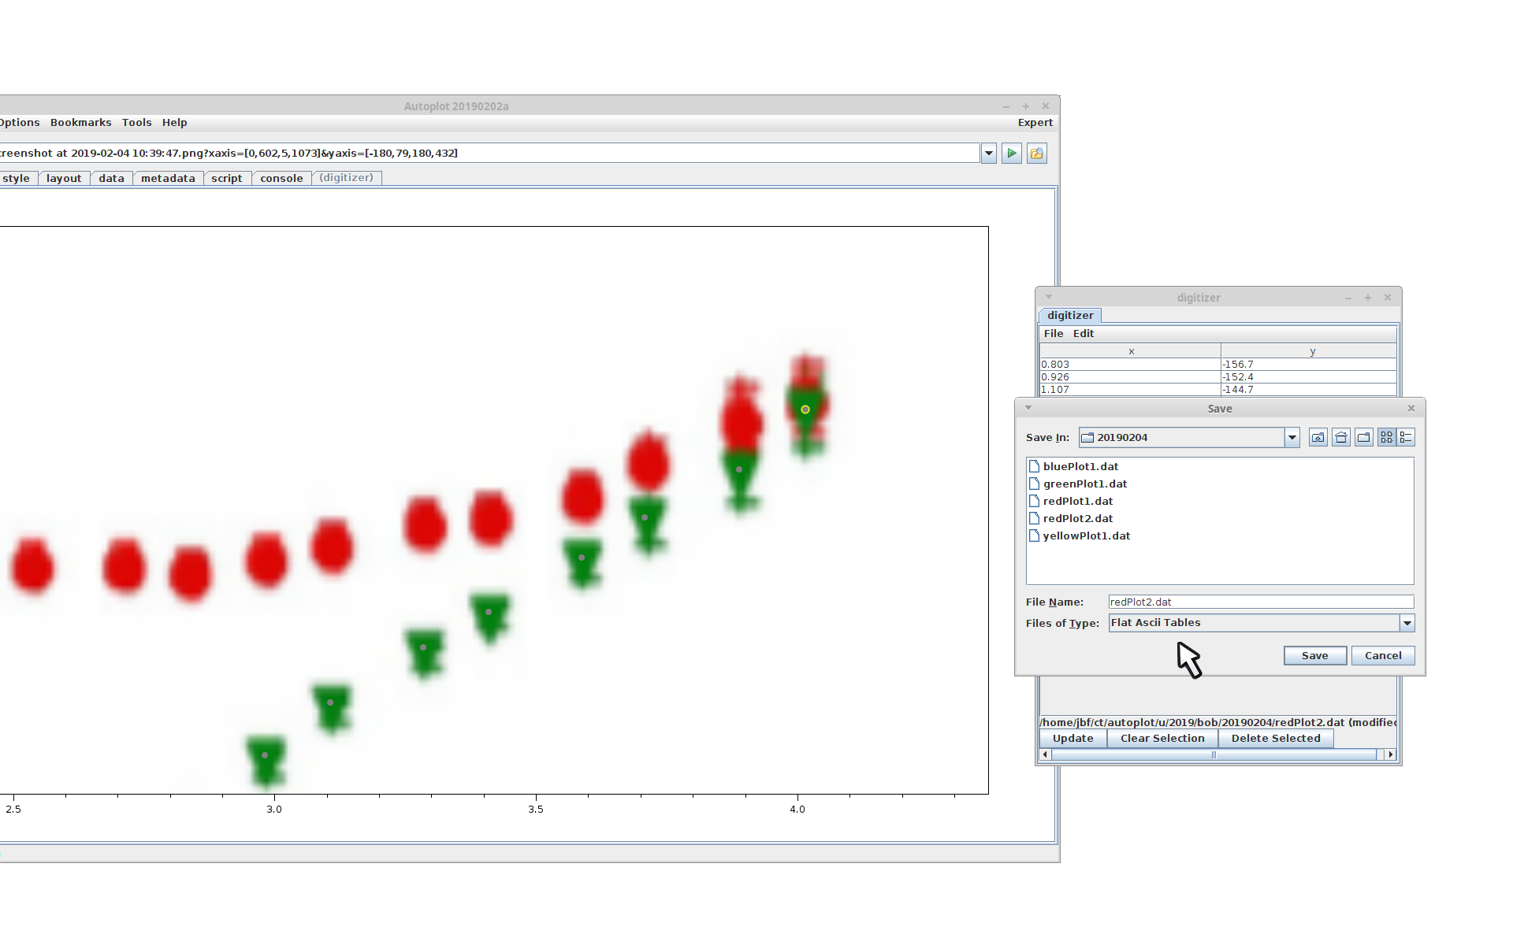Select the redPlot1.dat file icon
Image resolution: width=1513 pixels, height=945 pixels.
(x=1034, y=502)
